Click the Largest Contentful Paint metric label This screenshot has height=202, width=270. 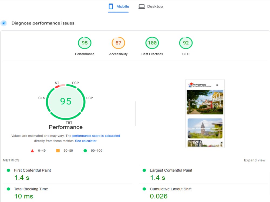[x=171, y=170]
